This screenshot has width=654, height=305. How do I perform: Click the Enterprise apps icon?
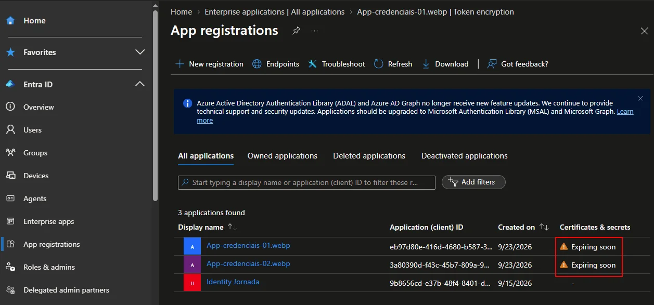tap(10, 221)
